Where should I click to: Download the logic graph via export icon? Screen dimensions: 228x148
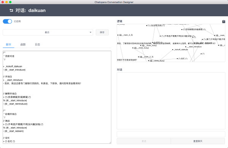click(x=224, y=22)
